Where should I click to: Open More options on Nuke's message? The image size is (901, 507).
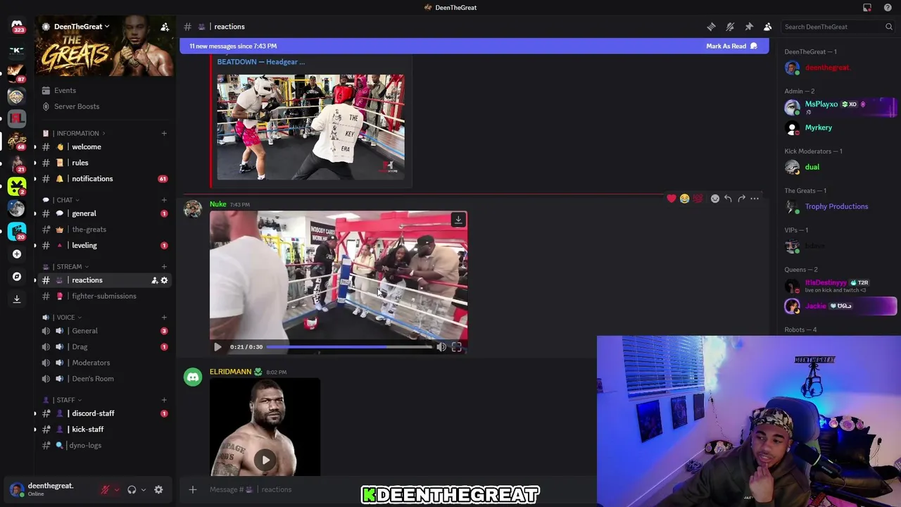(755, 199)
